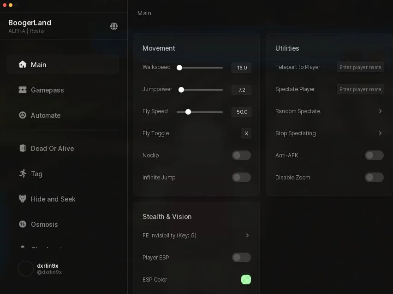
Task: Click the Gamepass ticket icon
Action: (23, 90)
